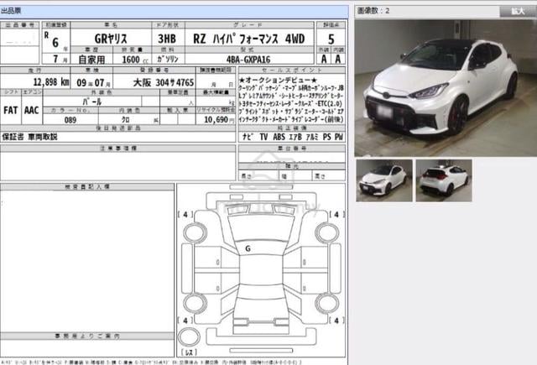Click the 注意事項 notes field
This screenshot has width=537, height=365.
coord(118,166)
